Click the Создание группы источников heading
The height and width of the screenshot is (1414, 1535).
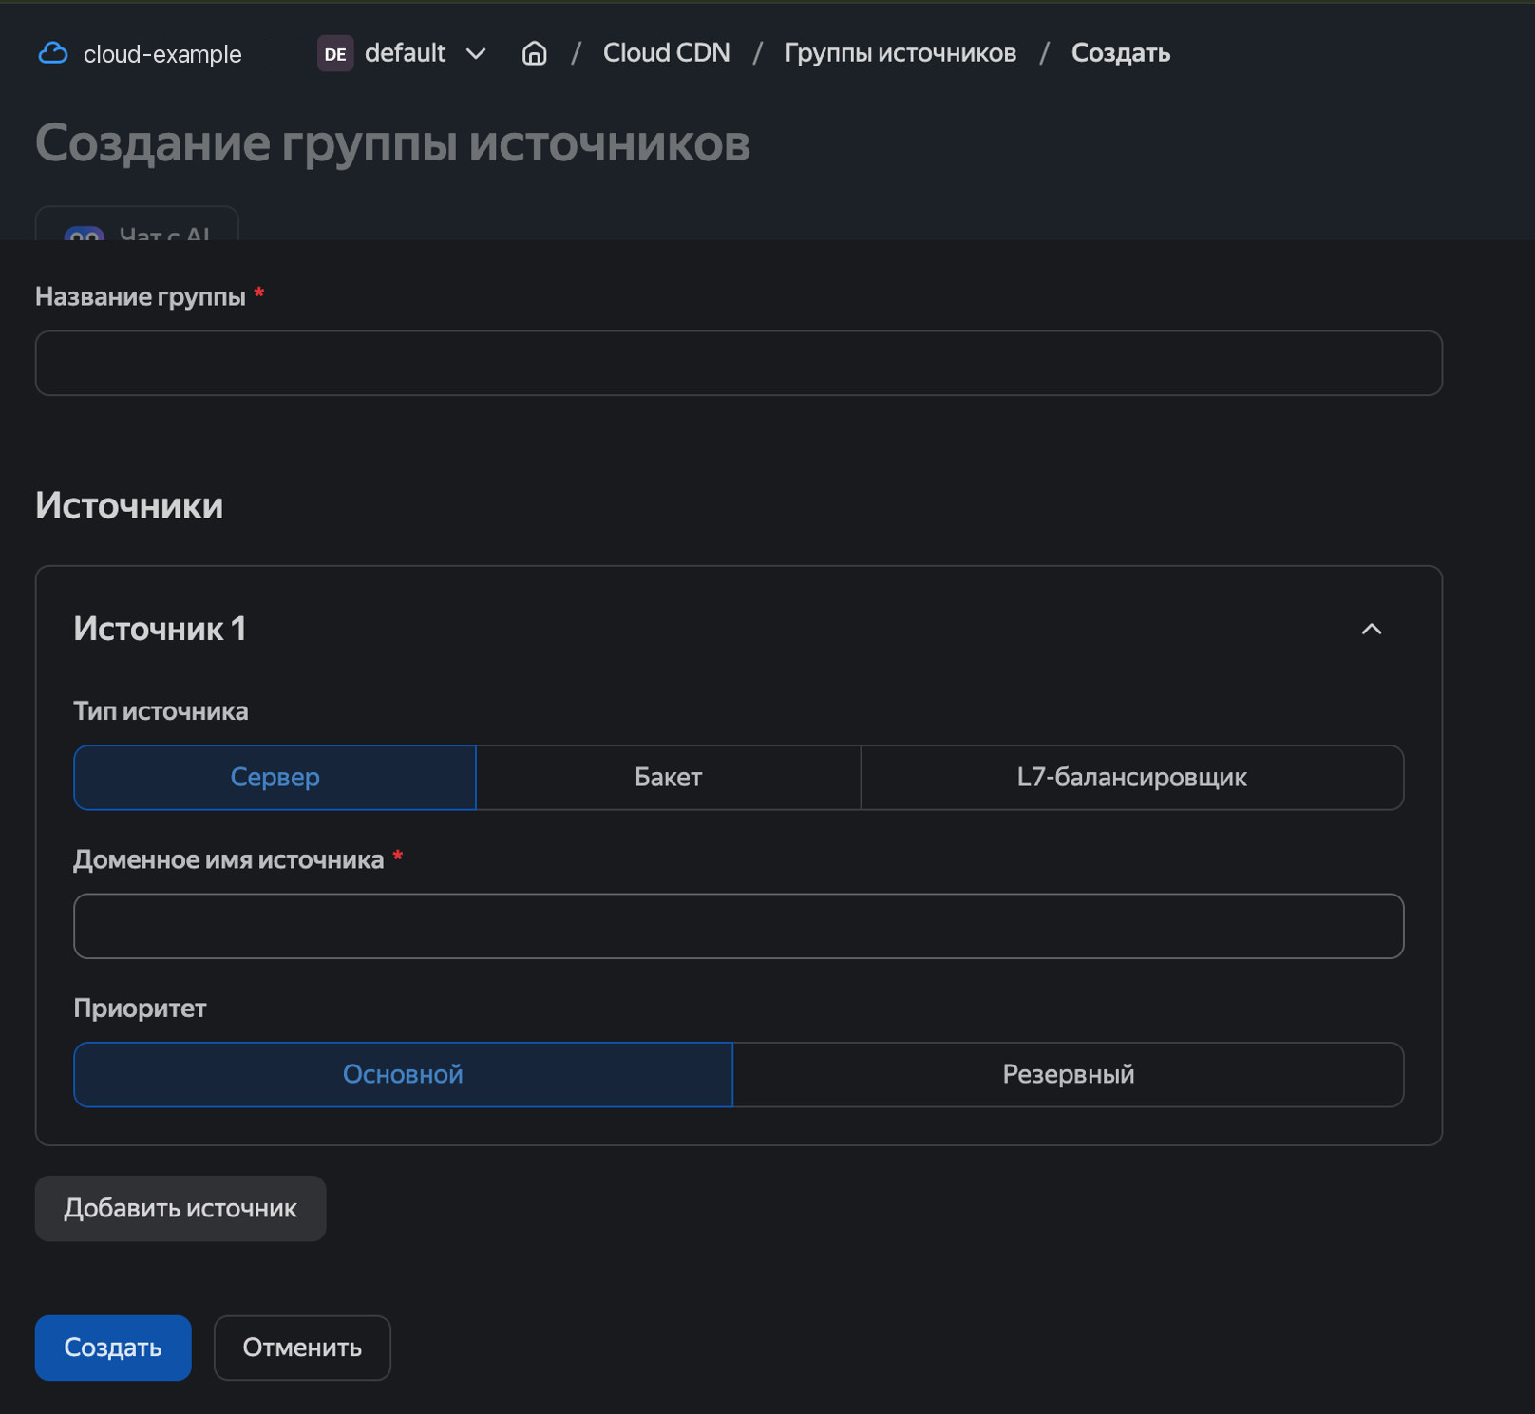(392, 143)
